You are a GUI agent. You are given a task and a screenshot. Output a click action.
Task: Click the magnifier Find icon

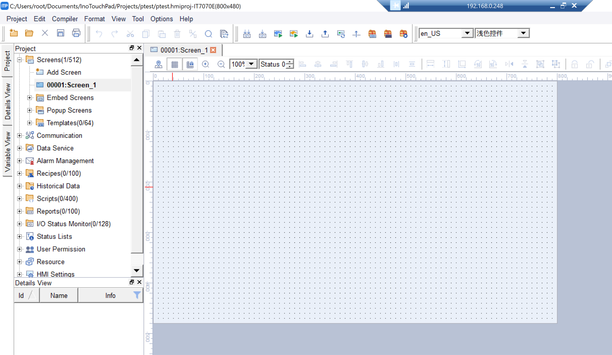click(x=208, y=34)
